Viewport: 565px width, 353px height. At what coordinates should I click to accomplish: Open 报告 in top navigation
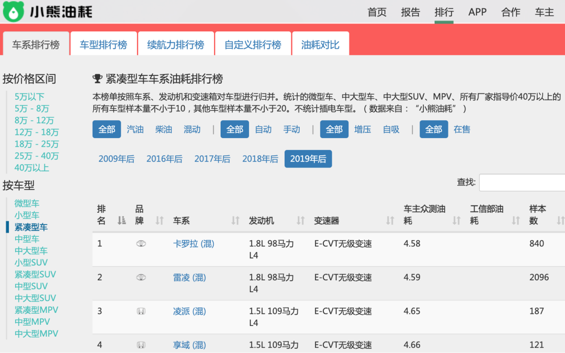411,12
